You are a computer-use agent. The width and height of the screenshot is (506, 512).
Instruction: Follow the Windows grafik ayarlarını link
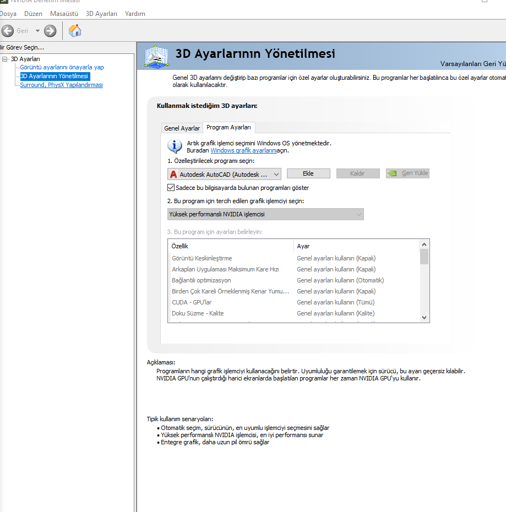(244, 150)
